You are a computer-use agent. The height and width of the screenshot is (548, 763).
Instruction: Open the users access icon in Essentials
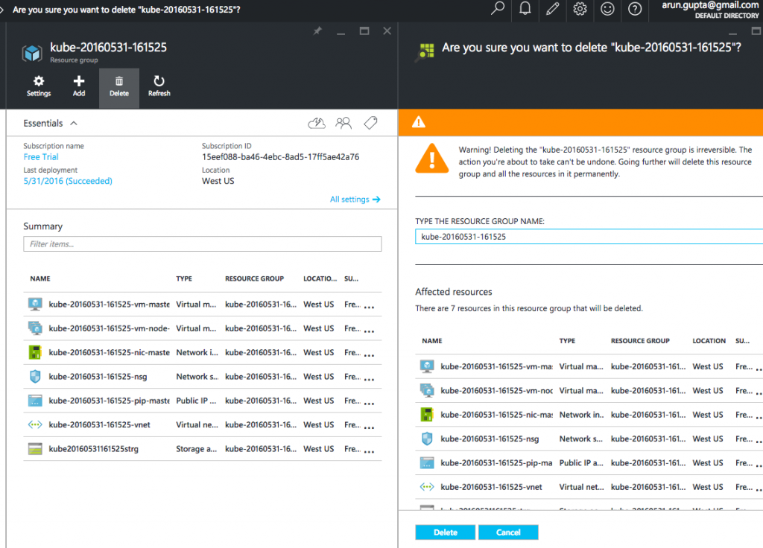pyautogui.click(x=343, y=123)
